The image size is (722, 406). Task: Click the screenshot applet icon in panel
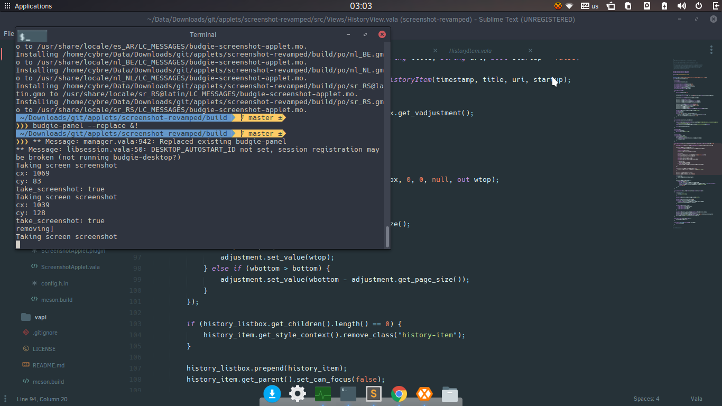(610, 6)
